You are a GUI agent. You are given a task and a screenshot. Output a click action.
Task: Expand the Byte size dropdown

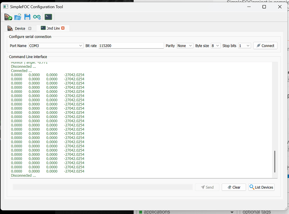[218, 46]
